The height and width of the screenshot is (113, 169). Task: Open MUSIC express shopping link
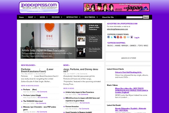point(110,46)
